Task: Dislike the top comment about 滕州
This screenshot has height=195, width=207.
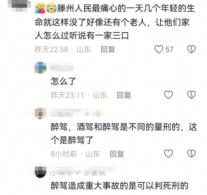Action: 191,49
